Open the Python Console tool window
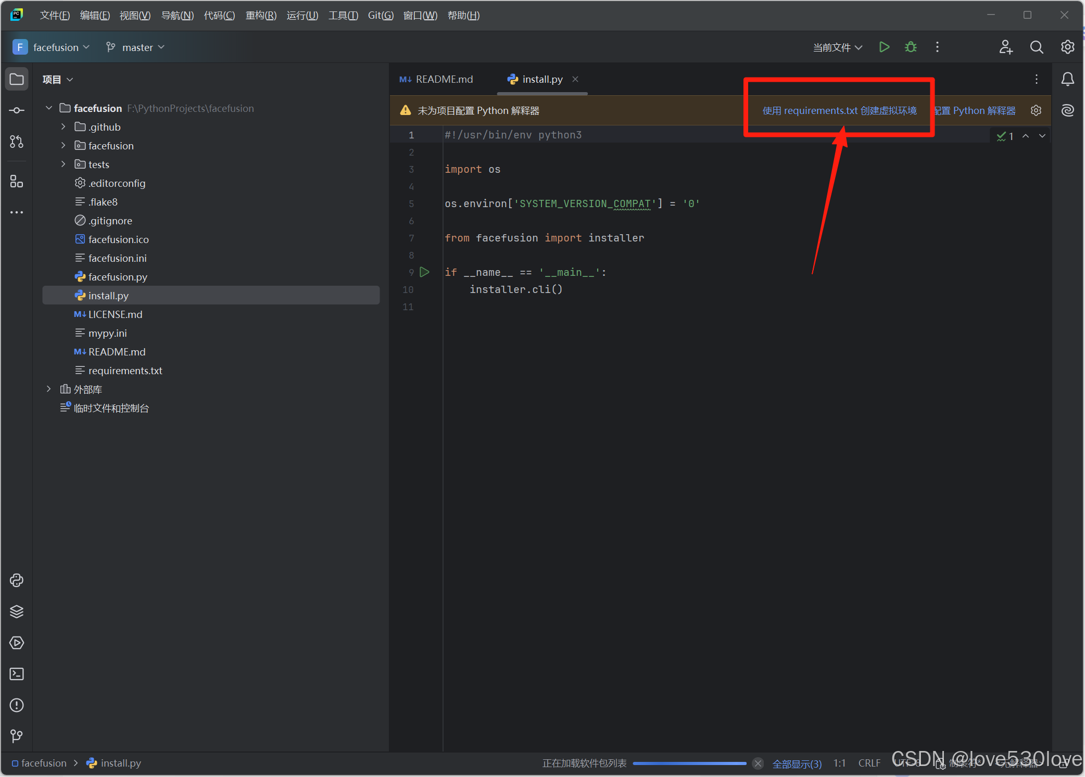 17,580
